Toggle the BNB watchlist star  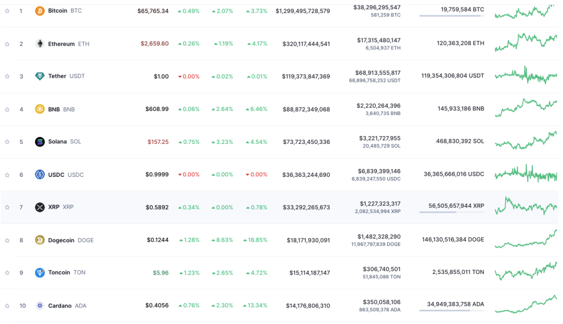pos(7,109)
